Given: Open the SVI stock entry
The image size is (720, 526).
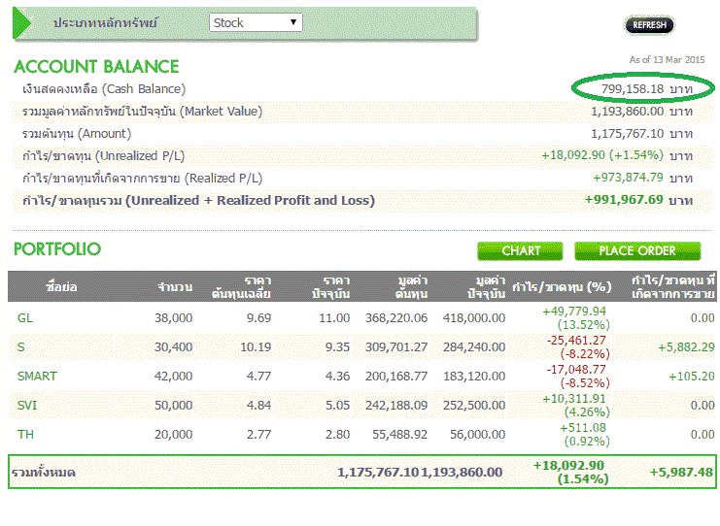Looking at the screenshot, I should pos(27,406).
